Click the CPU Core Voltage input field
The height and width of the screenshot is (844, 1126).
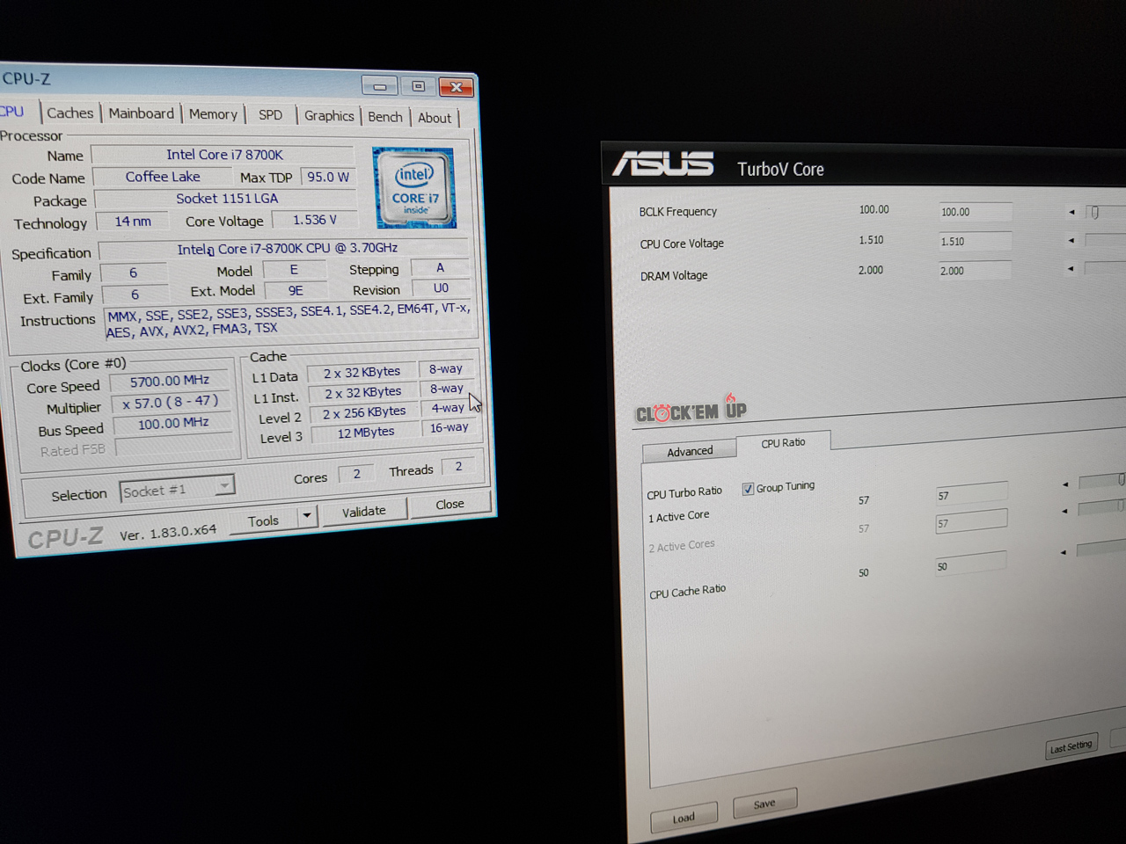[x=975, y=241]
